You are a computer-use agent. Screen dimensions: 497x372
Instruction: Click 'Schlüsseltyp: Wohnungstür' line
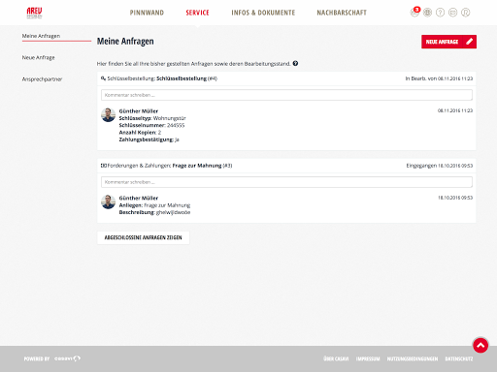(152, 118)
